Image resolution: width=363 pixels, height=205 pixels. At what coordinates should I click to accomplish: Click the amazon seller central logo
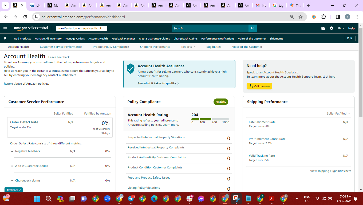point(31,28)
